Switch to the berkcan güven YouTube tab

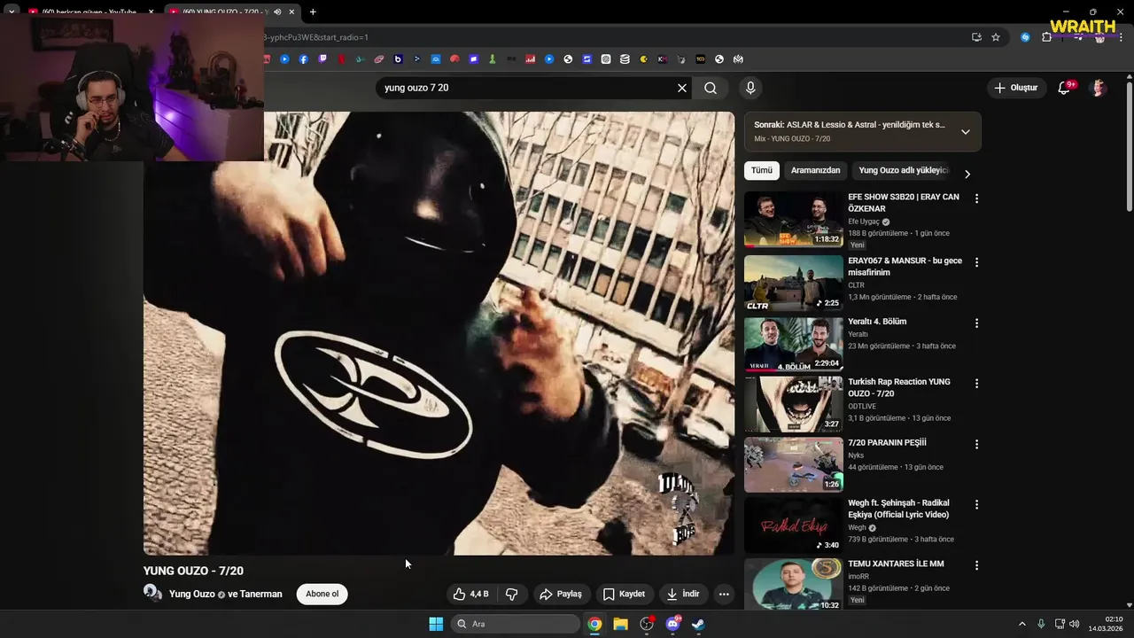89,12
